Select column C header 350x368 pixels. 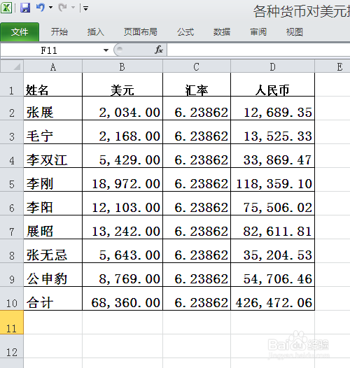click(x=197, y=66)
